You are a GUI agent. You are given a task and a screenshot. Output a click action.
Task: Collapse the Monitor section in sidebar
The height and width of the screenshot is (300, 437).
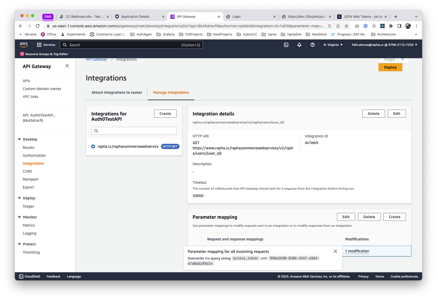[x=19, y=217]
